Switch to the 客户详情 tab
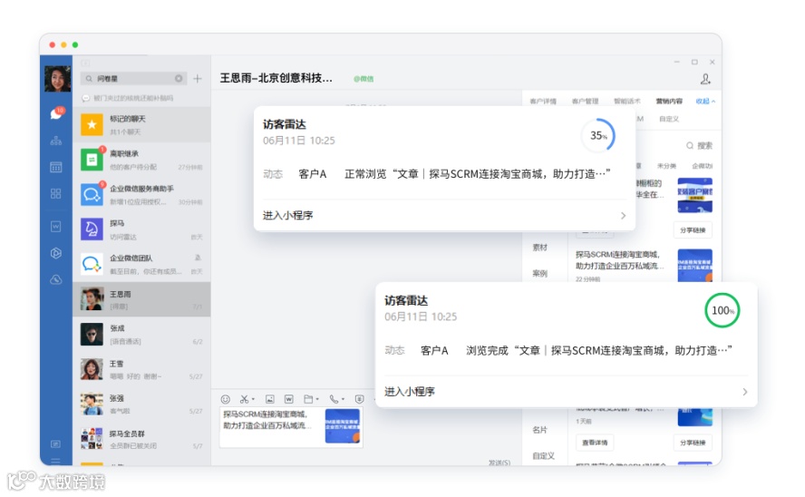 click(x=543, y=102)
